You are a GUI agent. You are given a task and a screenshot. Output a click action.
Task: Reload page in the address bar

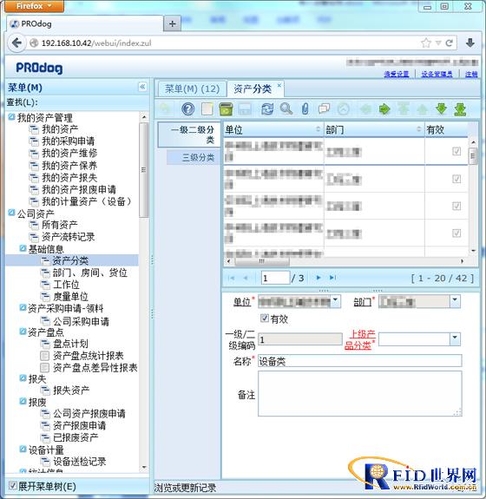click(449, 43)
